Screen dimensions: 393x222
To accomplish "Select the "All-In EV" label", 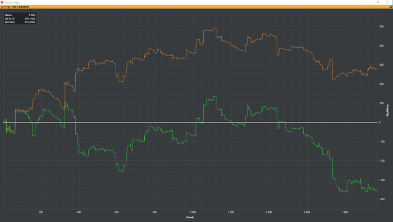I will pos(10,19).
